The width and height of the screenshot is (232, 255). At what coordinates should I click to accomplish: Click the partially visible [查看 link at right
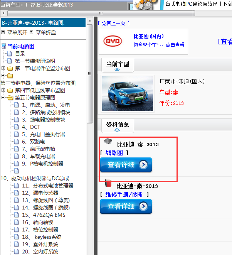[225, 42]
